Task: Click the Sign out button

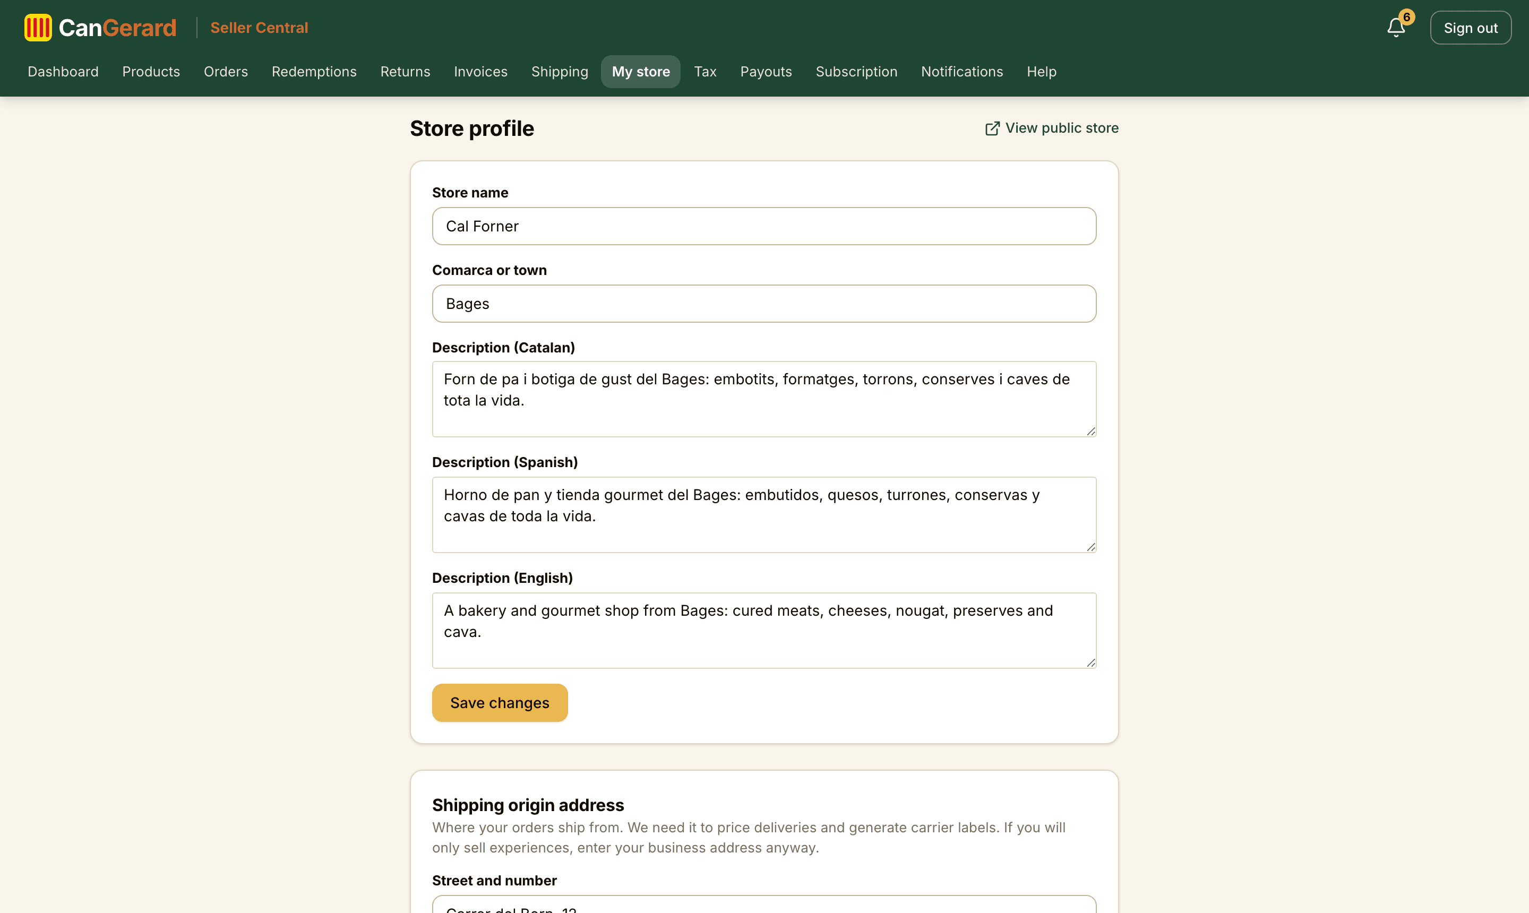Action: coord(1470,28)
